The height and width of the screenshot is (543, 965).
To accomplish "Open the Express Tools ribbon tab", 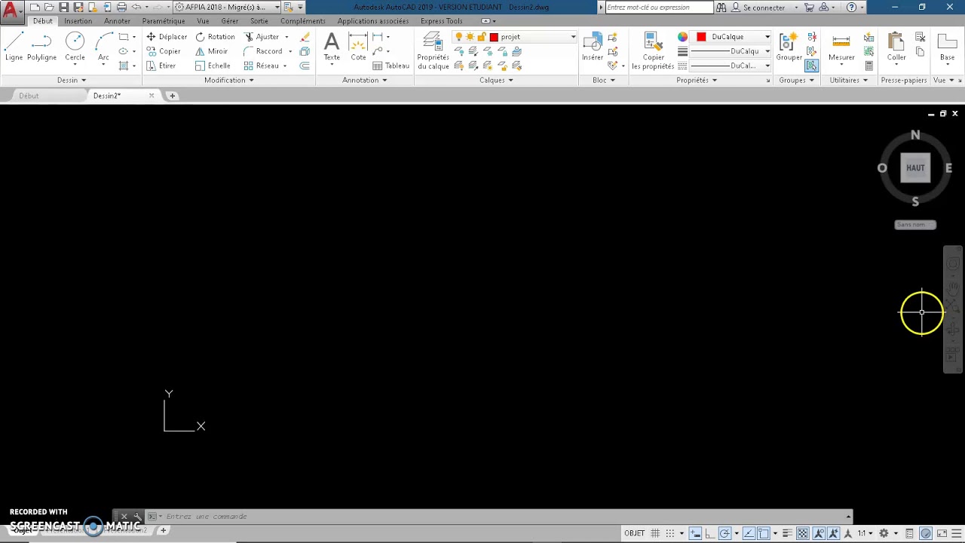I will pos(442,21).
